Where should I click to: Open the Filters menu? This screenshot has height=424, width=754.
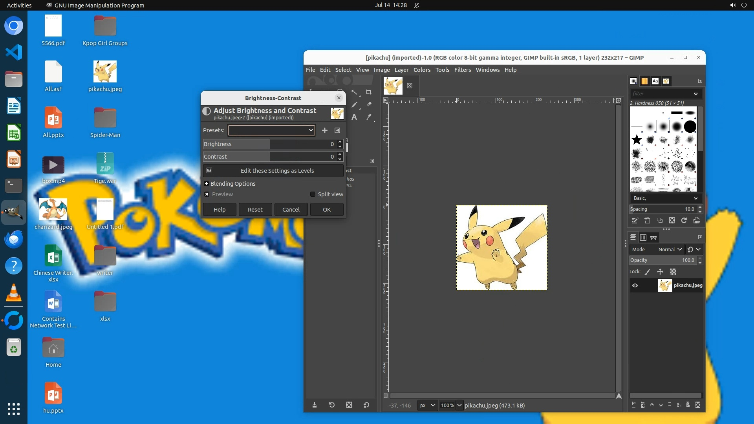click(462, 70)
